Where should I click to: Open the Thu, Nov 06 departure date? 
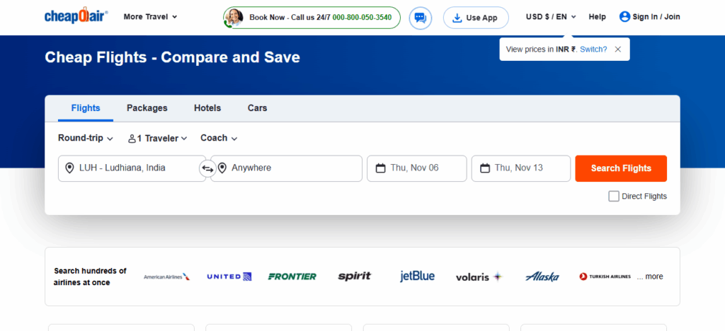pos(416,168)
